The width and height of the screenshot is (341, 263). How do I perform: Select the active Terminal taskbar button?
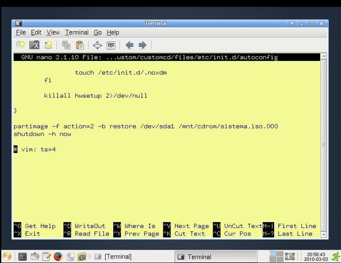216,257
